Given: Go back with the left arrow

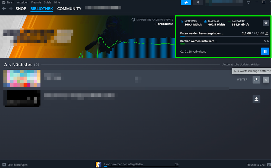Looking at the screenshot, I should pyautogui.click(x=4, y=9).
